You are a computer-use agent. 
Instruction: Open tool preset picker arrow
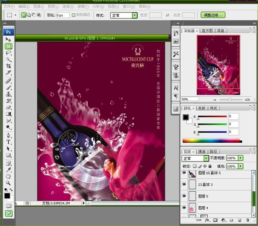[15, 15]
